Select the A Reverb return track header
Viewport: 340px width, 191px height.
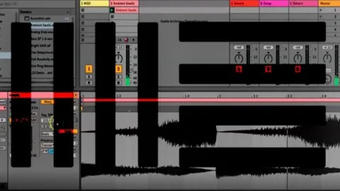coord(244,3)
